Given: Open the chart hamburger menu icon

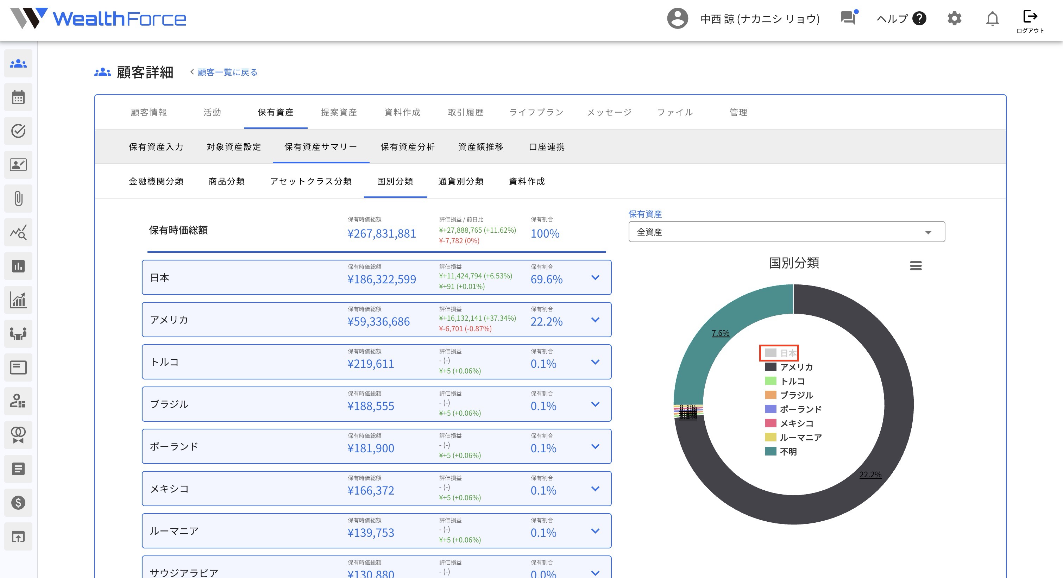Looking at the screenshot, I should pyautogui.click(x=916, y=266).
